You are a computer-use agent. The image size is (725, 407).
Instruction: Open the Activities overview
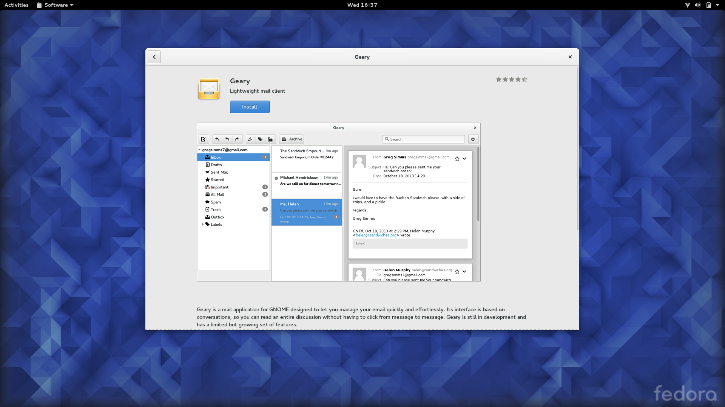pos(17,5)
